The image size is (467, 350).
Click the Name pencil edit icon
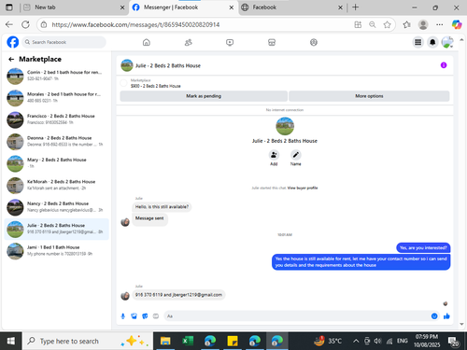pos(296,155)
